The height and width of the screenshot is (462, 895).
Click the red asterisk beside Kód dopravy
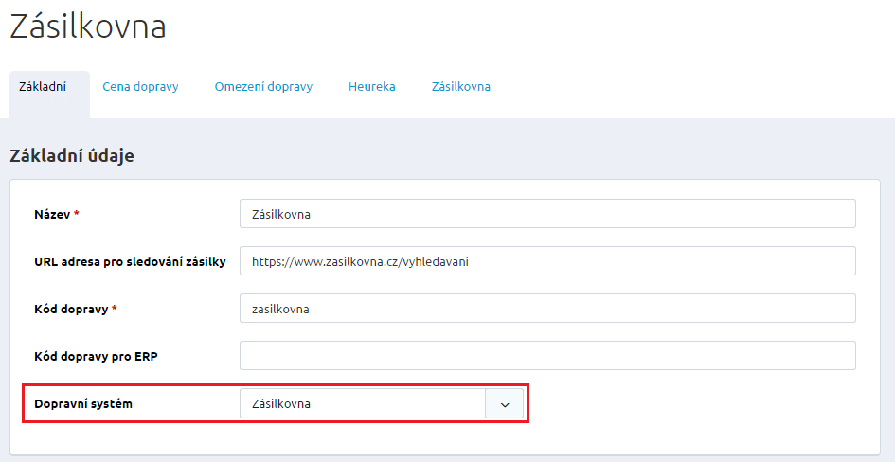[x=115, y=310]
